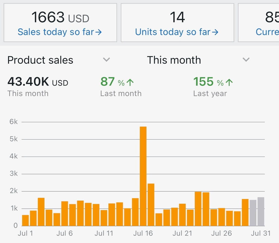Select the tallest orange bar for Jul 16
This screenshot has height=243, width=279.
[x=143, y=176]
